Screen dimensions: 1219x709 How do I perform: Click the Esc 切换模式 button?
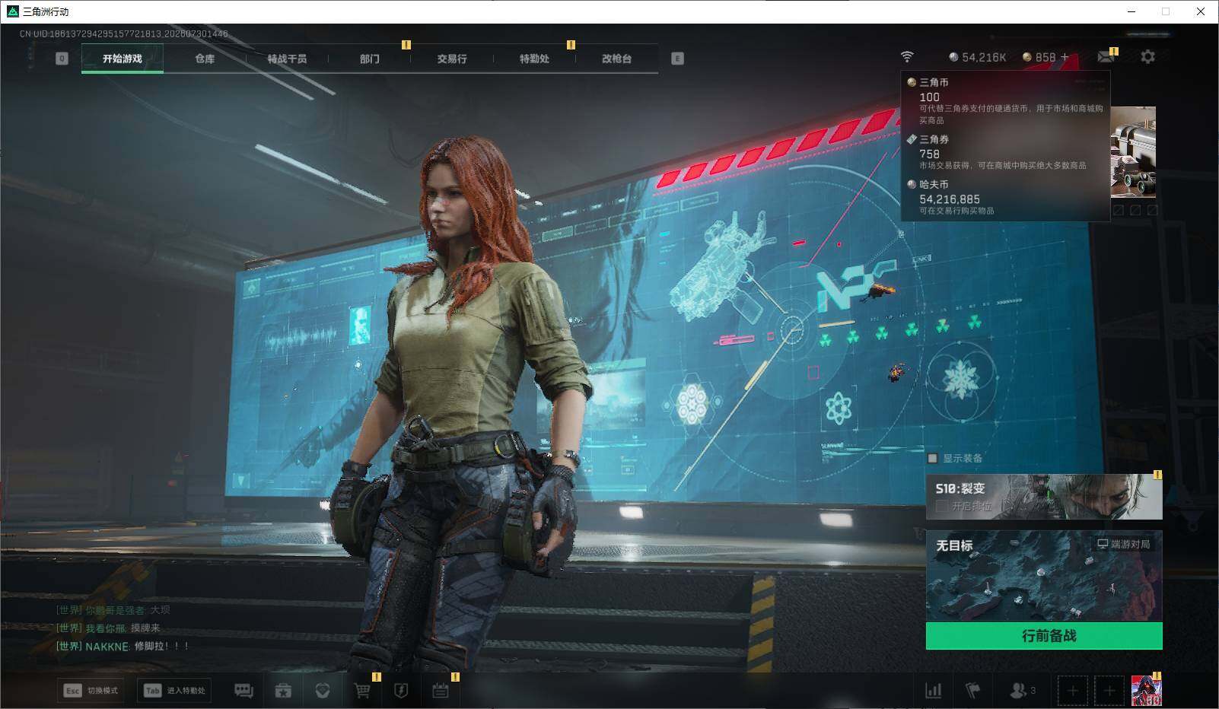coord(91,690)
